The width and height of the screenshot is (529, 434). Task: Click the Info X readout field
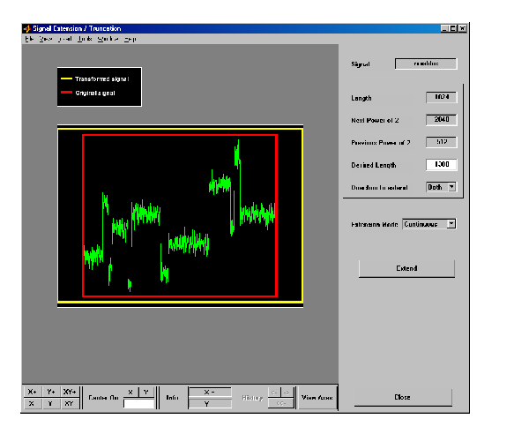(x=210, y=392)
